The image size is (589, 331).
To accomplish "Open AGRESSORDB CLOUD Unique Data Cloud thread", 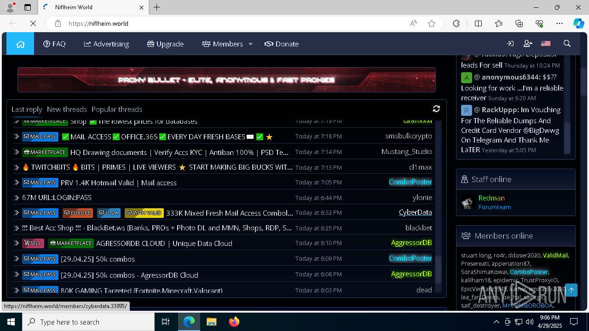I will pyautogui.click(x=164, y=243).
